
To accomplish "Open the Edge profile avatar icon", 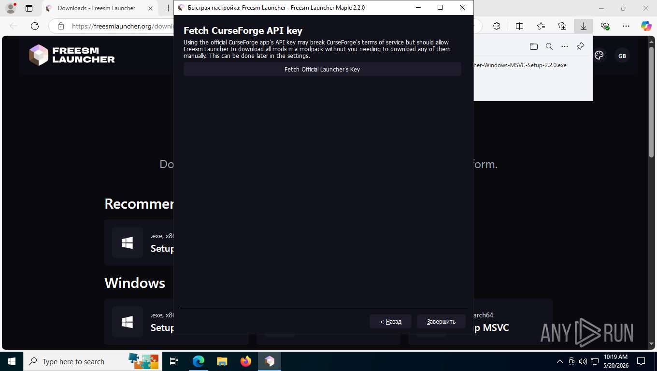I will click(10, 8).
